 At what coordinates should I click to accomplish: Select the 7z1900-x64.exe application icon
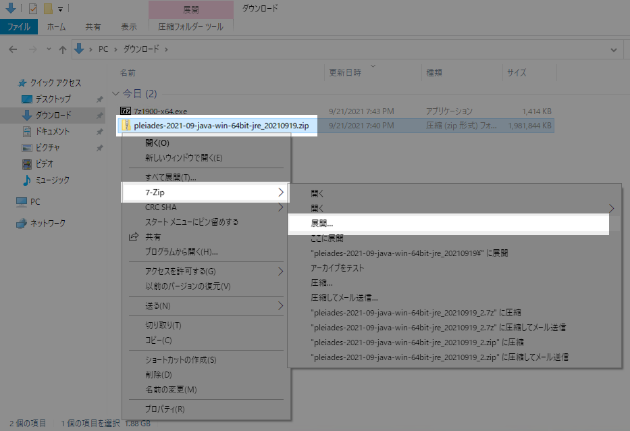tap(124, 110)
